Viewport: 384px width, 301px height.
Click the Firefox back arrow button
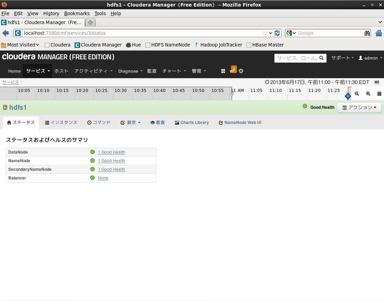click(x=6, y=33)
